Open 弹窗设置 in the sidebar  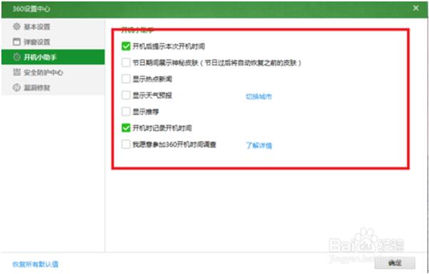pos(53,42)
